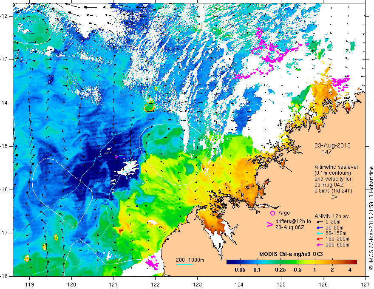374x289 pixels.
Task: Click the date text 23-Aug-2013
Action: tap(332, 145)
